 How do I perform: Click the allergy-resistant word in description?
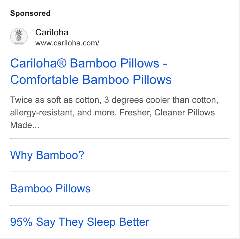click(42, 113)
